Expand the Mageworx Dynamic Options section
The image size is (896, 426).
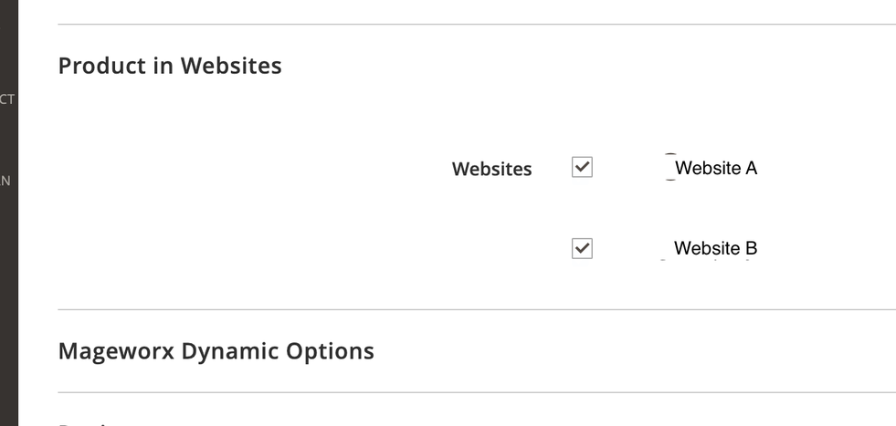pyautogui.click(x=216, y=351)
